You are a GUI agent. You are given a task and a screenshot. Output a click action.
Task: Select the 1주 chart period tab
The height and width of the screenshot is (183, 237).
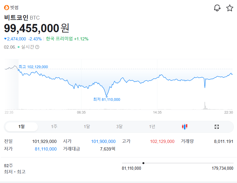[54, 127]
